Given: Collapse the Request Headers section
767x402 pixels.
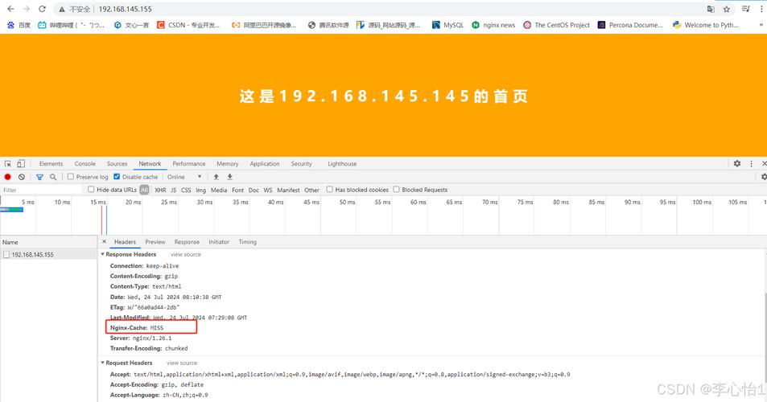Looking at the screenshot, I should click(x=103, y=363).
